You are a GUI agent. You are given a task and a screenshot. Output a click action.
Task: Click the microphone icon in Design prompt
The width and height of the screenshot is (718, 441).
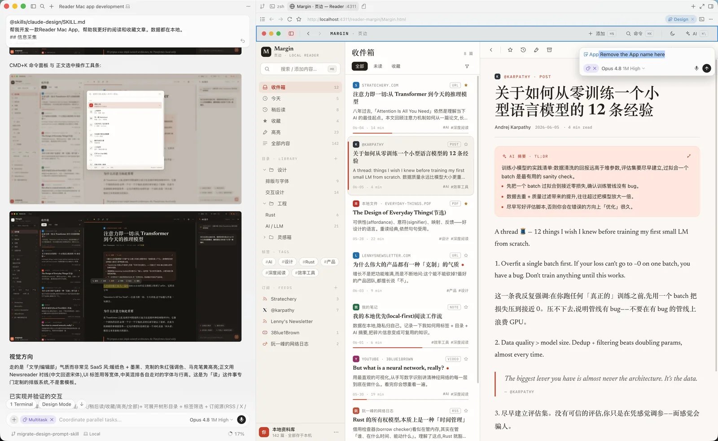click(696, 68)
